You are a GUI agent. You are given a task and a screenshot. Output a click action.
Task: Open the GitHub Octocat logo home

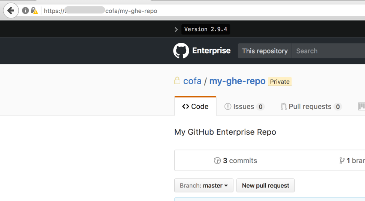[x=181, y=51]
